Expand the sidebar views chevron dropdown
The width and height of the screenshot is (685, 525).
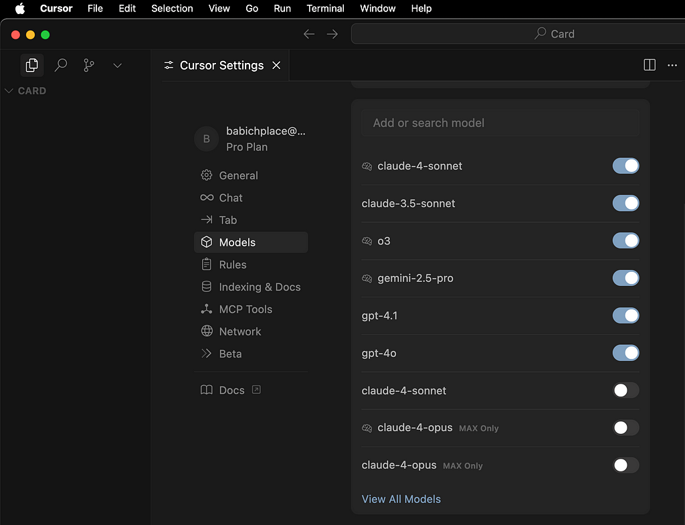pos(117,66)
